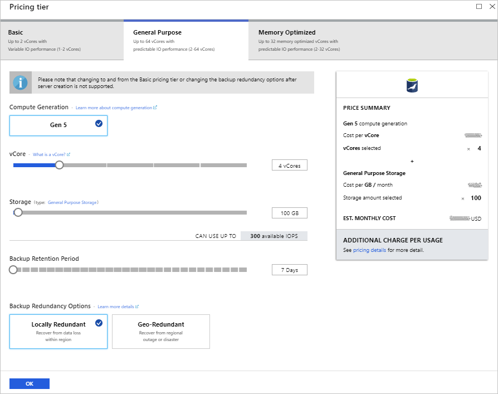Select the Geo-Redundant backup option
498x394 pixels.
click(160, 331)
